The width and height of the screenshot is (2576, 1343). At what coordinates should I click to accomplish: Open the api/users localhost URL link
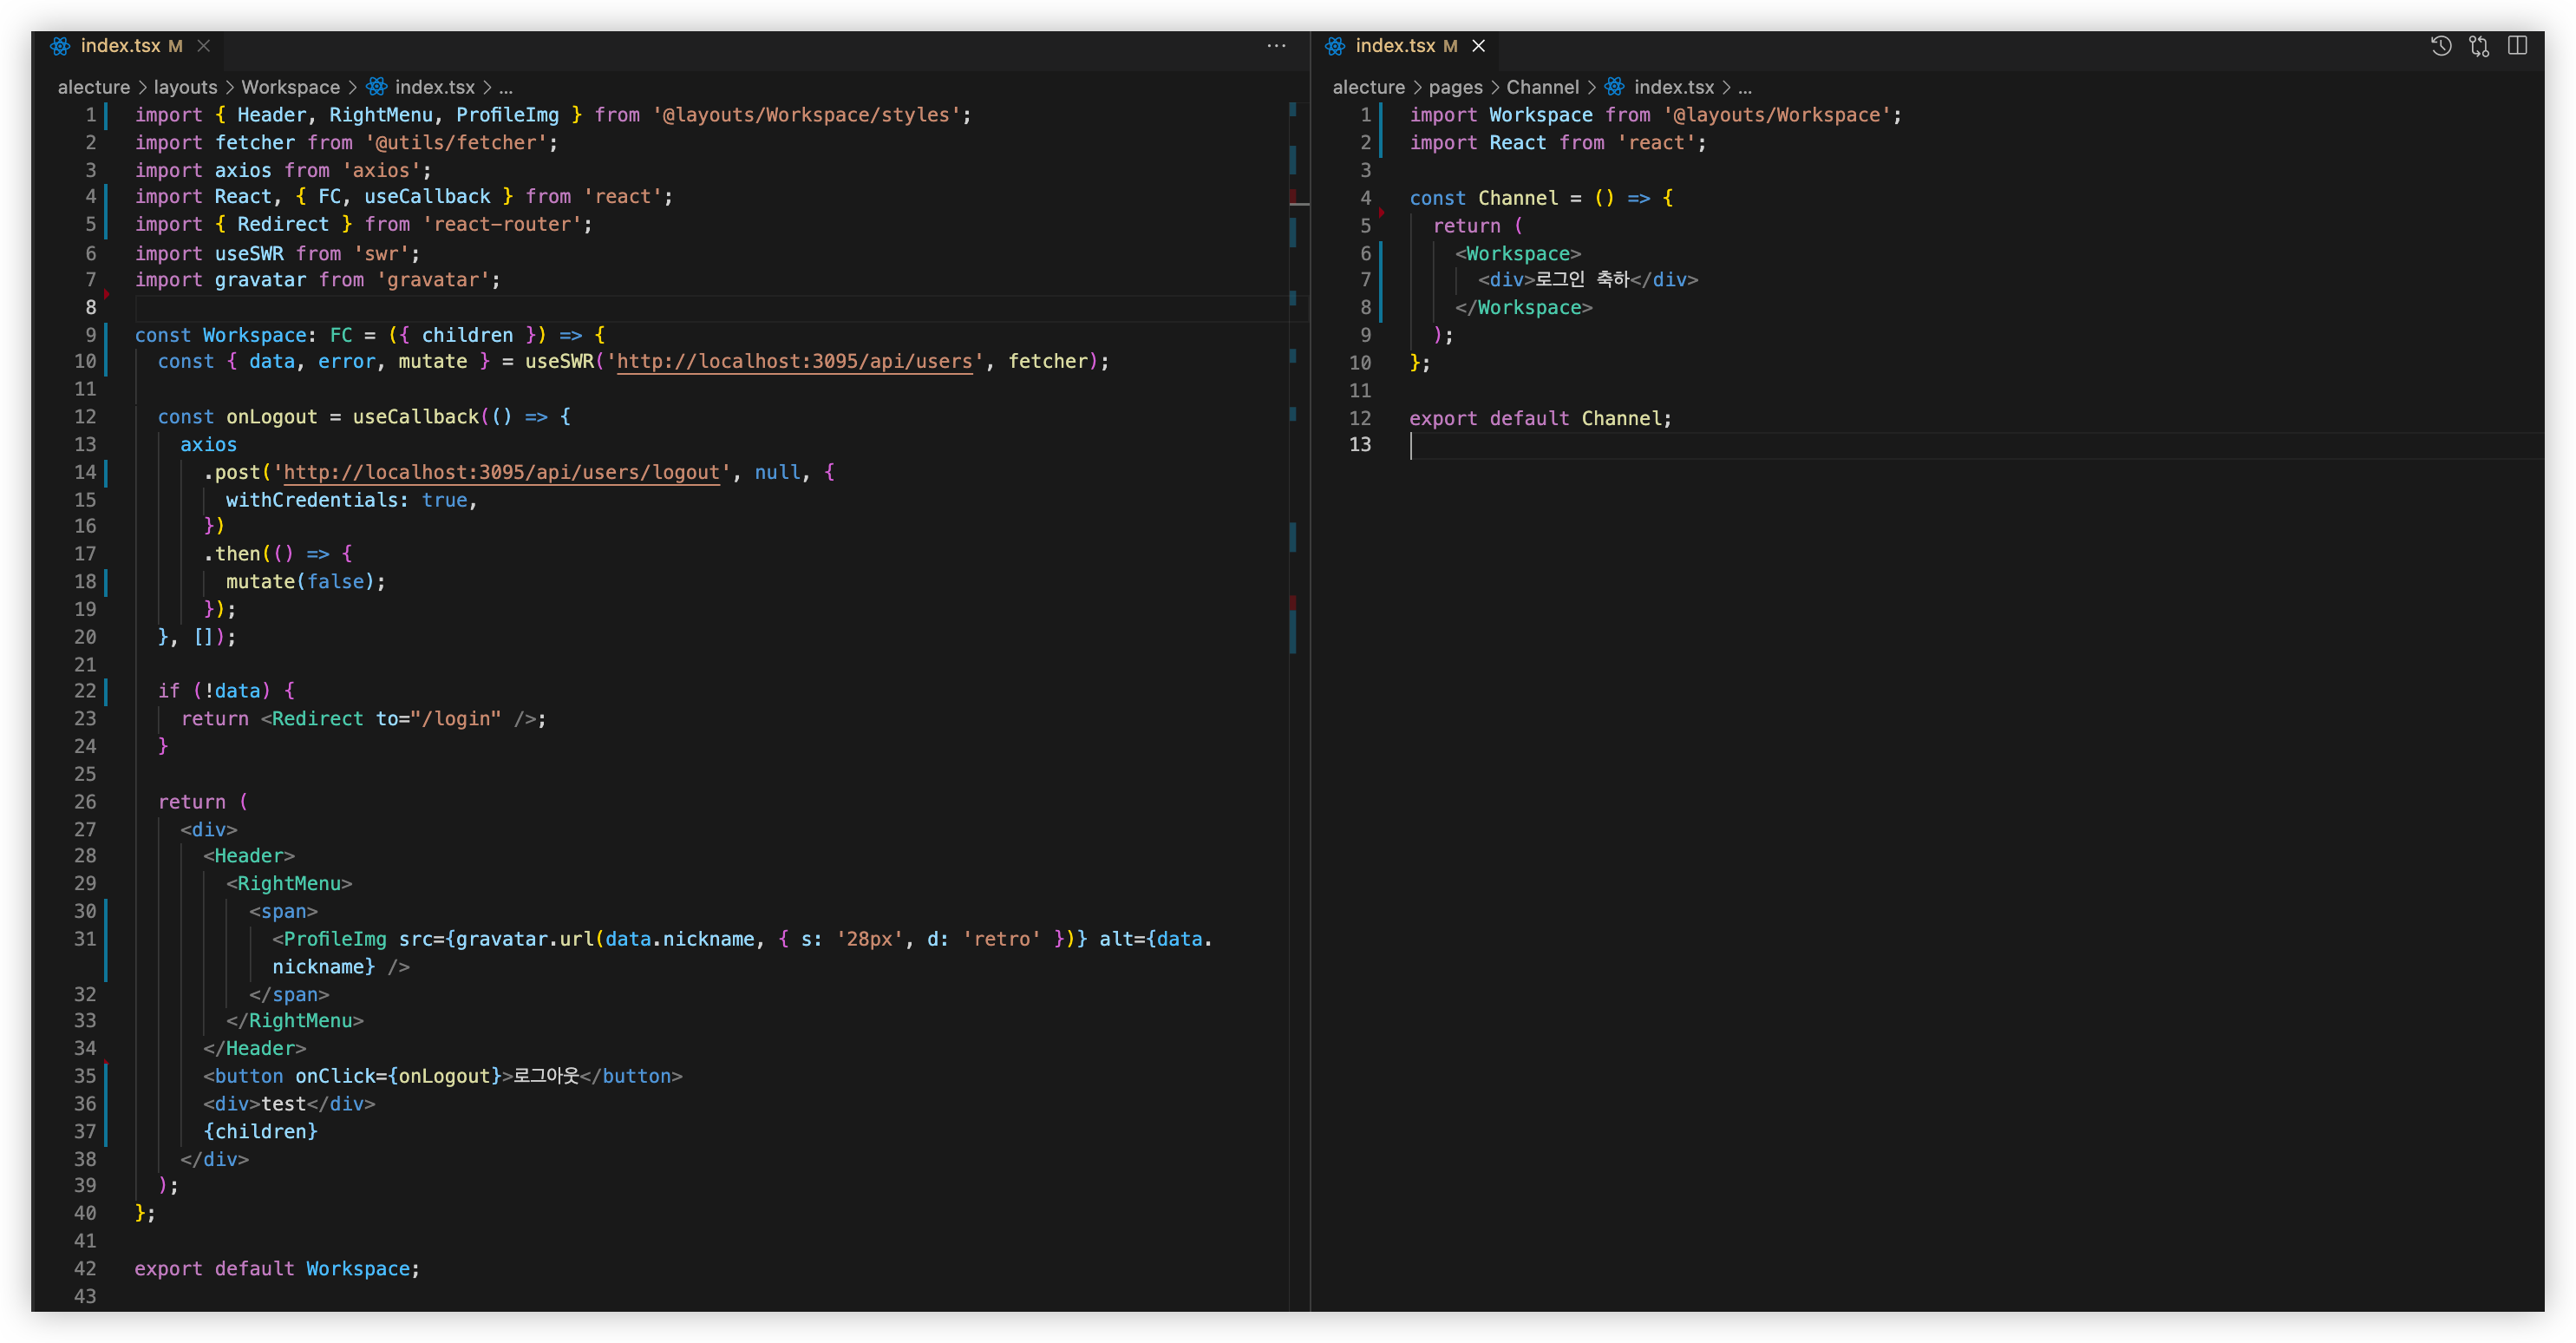(x=794, y=362)
